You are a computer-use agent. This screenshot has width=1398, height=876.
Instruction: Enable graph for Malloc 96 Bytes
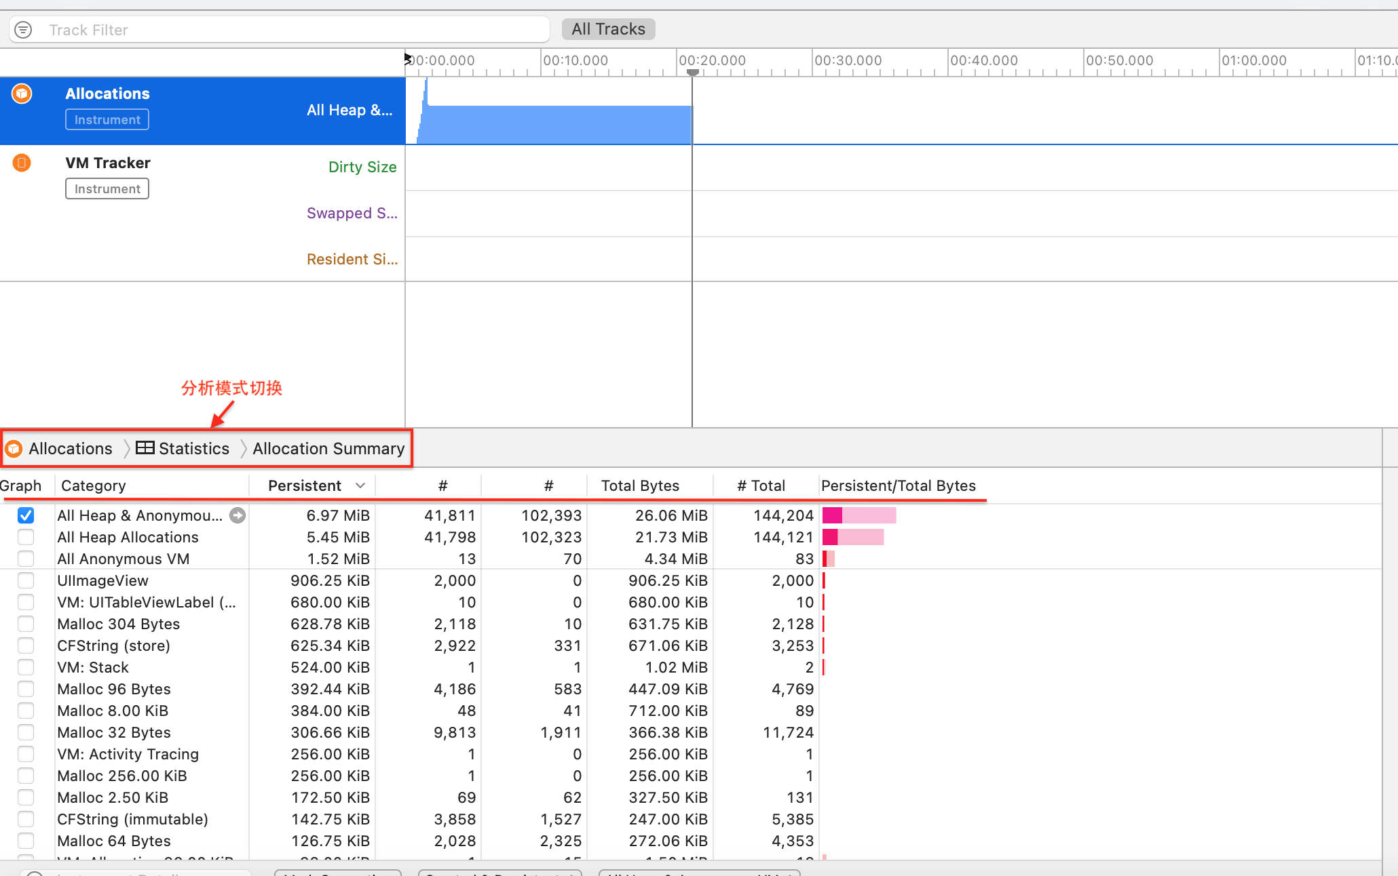pos(26,689)
